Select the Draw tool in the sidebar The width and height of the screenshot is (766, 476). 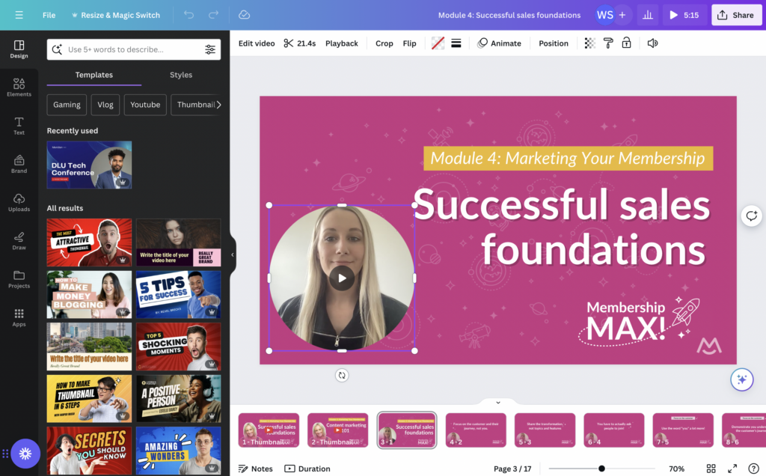click(19, 242)
